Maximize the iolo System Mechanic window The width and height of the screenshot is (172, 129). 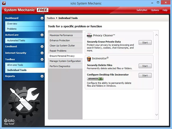[158, 3]
